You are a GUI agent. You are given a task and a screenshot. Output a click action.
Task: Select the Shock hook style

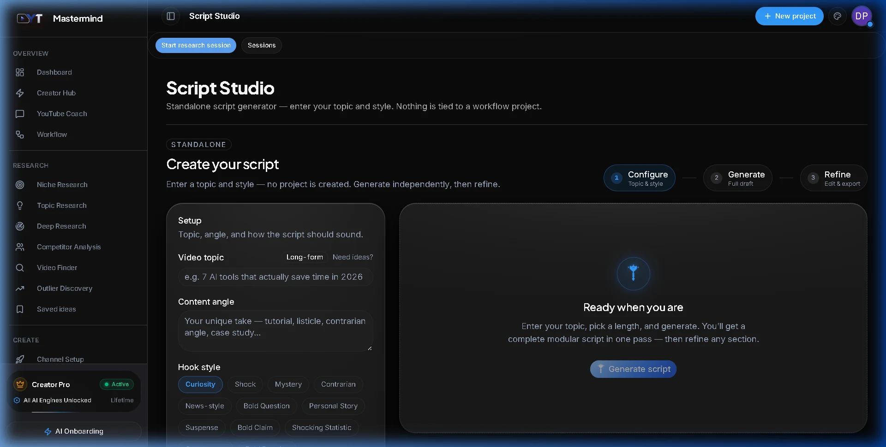tap(245, 384)
